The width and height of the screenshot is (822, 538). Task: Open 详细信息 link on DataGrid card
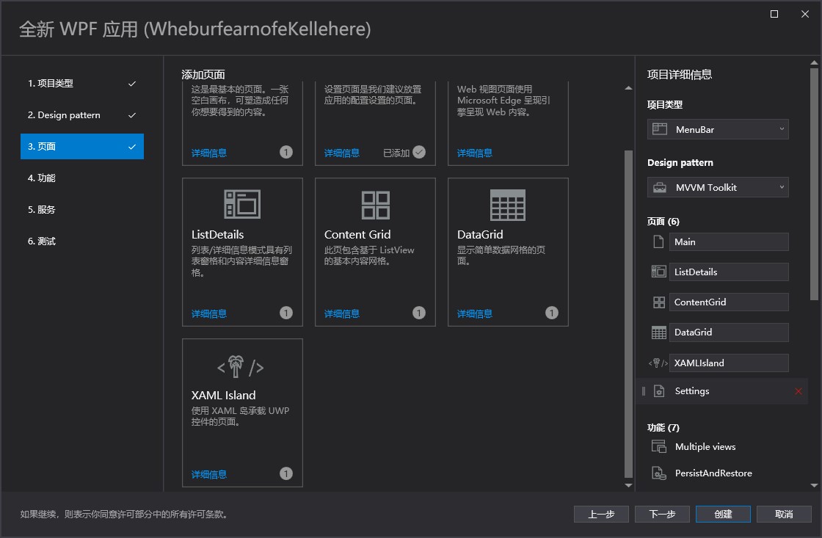pyautogui.click(x=474, y=313)
